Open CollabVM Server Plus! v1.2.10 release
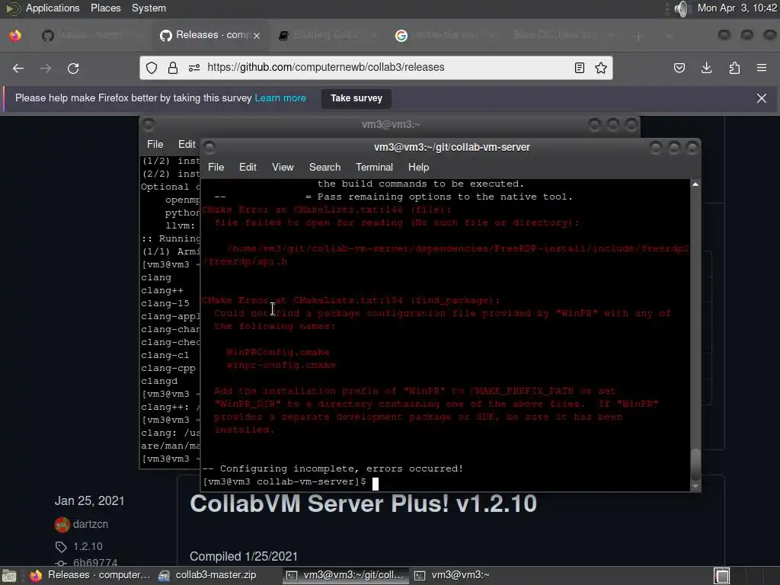 click(x=363, y=503)
